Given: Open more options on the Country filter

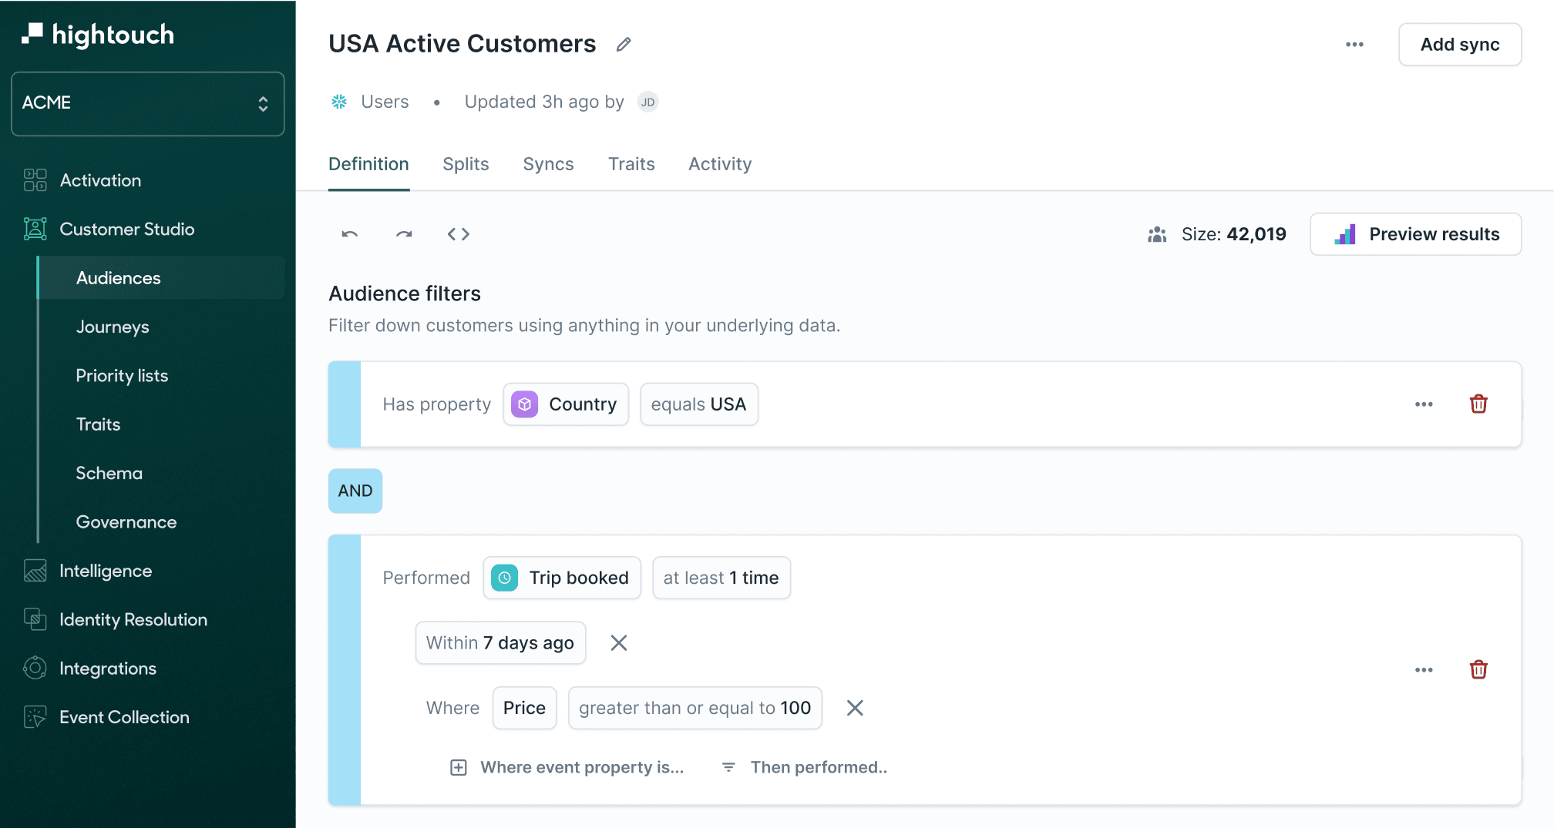Looking at the screenshot, I should [x=1424, y=404].
